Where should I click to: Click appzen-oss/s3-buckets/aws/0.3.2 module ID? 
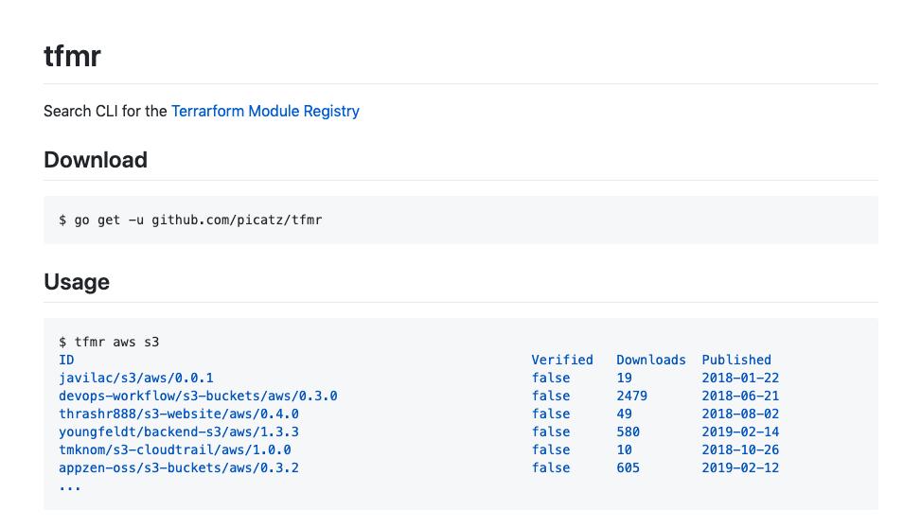pyautogui.click(x=179, y=467)
